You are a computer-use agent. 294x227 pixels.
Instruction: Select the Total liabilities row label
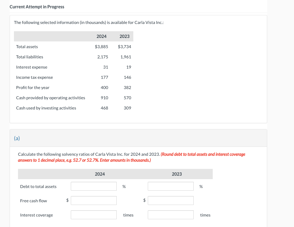coord(30,57)
